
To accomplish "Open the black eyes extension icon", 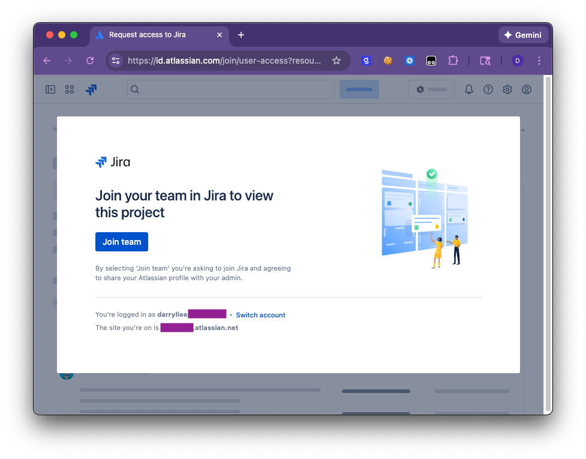I will [x=431, y=61].
